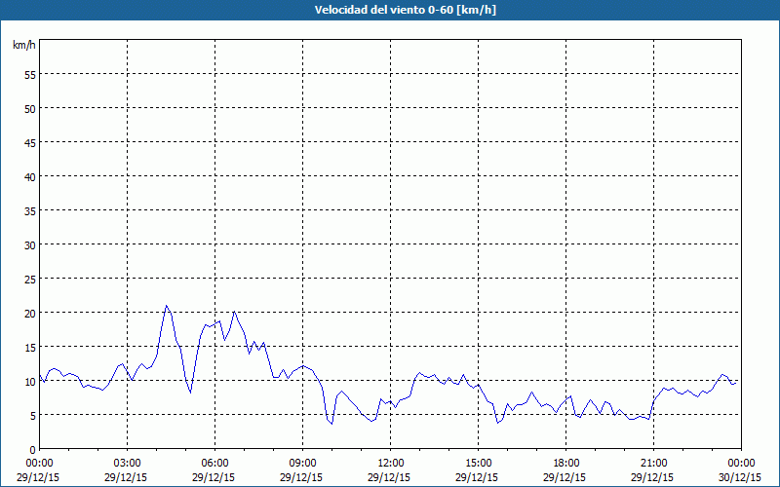The image size is (780, 487).
Task: Click the '55' y-axis label
Action: (30, 75)
